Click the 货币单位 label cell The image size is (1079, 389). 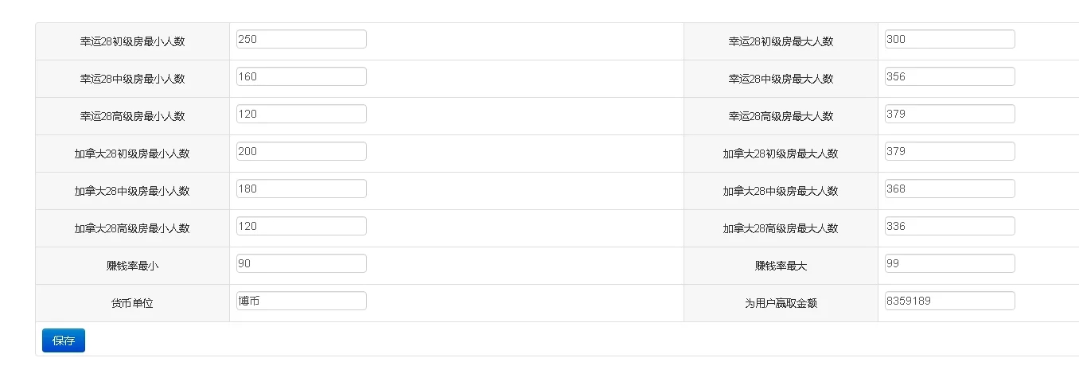132,303
